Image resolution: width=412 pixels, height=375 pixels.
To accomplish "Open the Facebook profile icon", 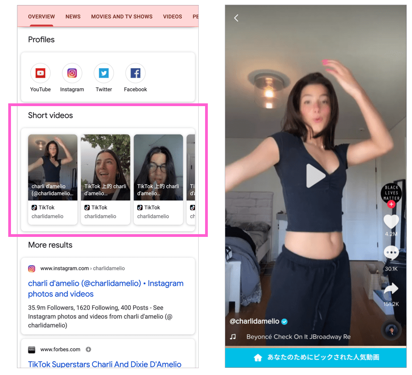I will [x=136, y=73].
